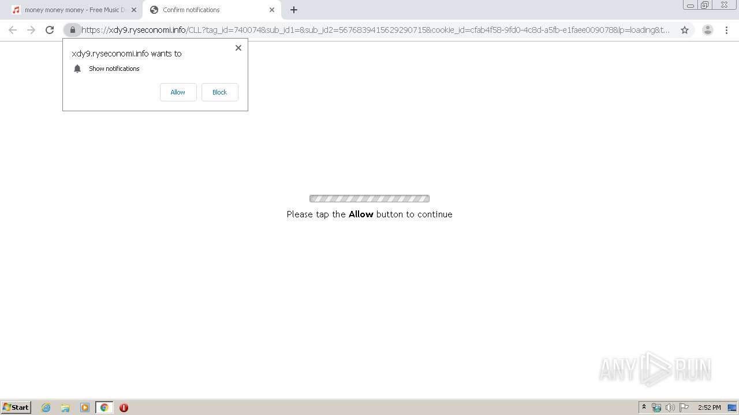The width and height of the screenshot is (739, 415).
Task: Click the browser forward arrow
Action: coord(31,30)
